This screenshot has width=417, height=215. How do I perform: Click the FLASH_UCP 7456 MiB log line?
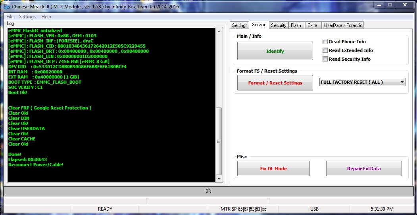(59, 61)
